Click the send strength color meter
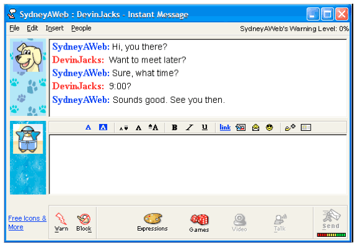Image resolution: width=357 pixels, height=243 pixels. coord(331,235)
